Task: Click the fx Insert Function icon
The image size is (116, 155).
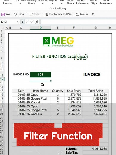Action: coord(37,22)
